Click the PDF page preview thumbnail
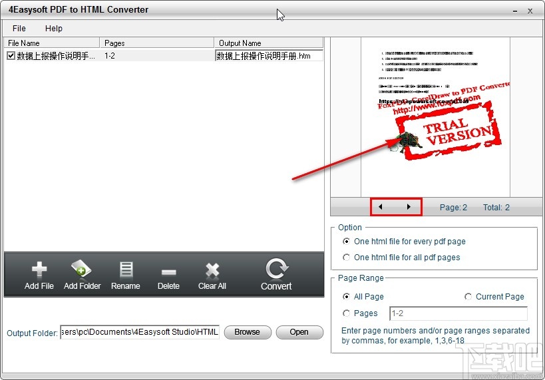The width and height of the screenshot is (545, 380). coord(435,117)
